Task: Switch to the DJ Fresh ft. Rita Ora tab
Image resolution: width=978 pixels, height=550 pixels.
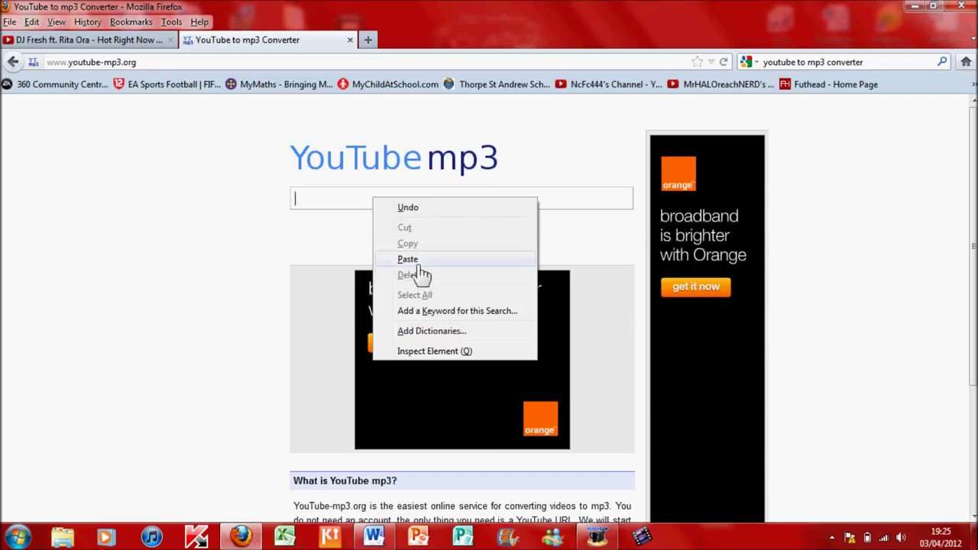Action: [x=89, y=40]
